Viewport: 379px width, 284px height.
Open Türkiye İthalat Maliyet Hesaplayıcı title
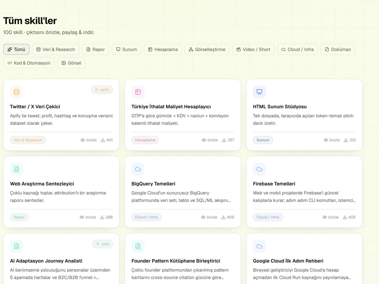pos(171,107)
